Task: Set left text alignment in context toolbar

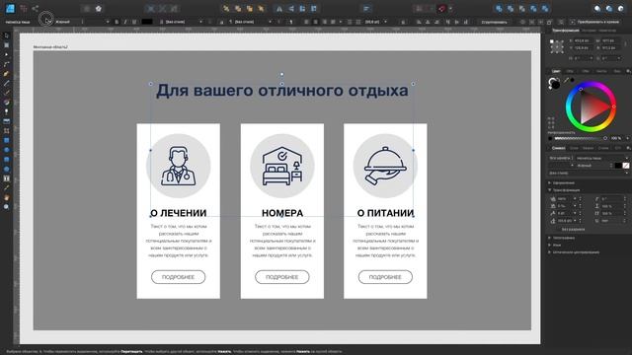Action: 307,22
